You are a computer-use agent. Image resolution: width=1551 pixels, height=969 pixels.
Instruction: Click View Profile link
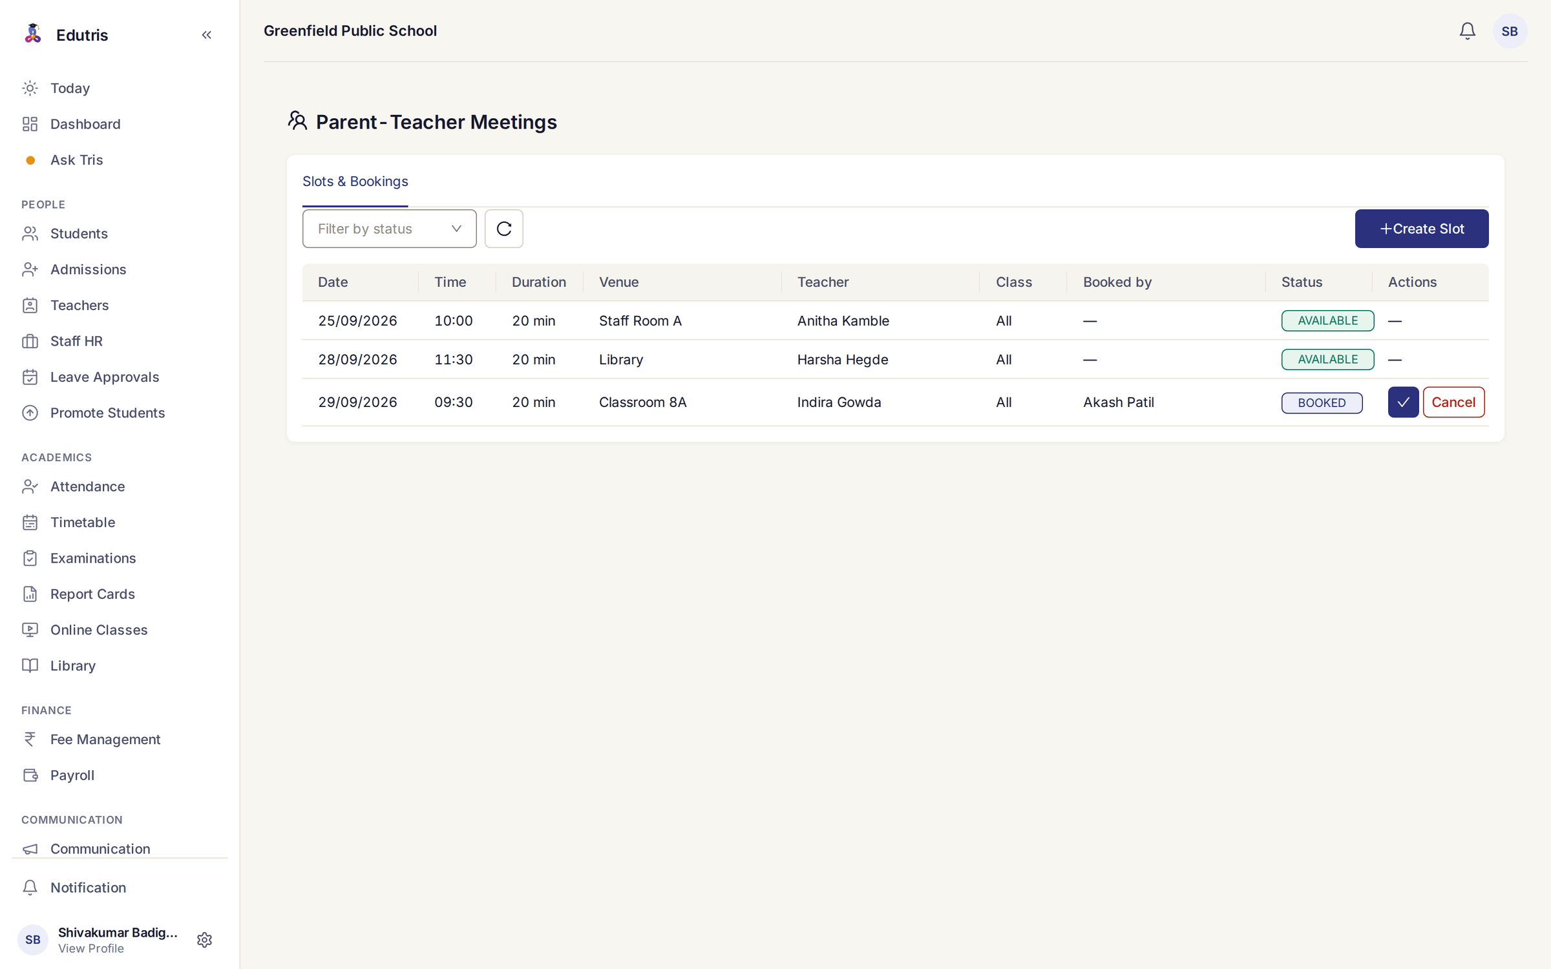(x=91, y=948)
